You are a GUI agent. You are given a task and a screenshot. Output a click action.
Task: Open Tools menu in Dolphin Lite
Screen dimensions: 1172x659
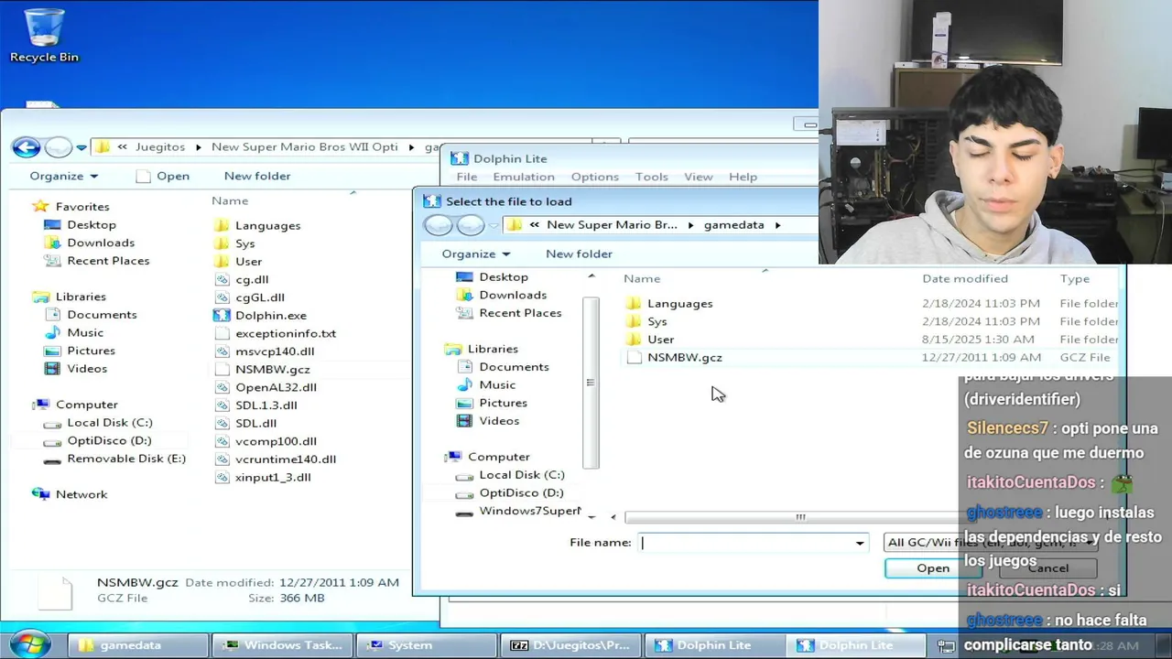[652, 177]
